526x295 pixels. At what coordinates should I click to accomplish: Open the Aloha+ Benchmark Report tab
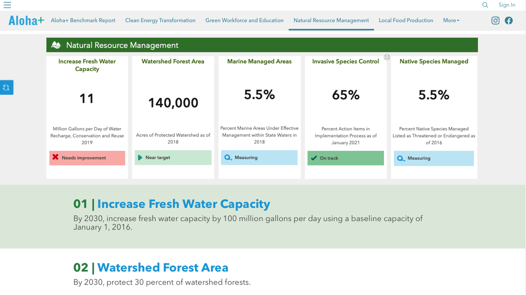point(83,20)
